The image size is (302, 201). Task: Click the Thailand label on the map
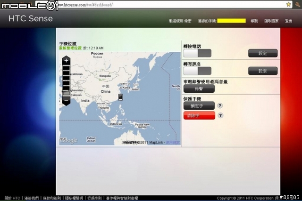coord(103,108)
